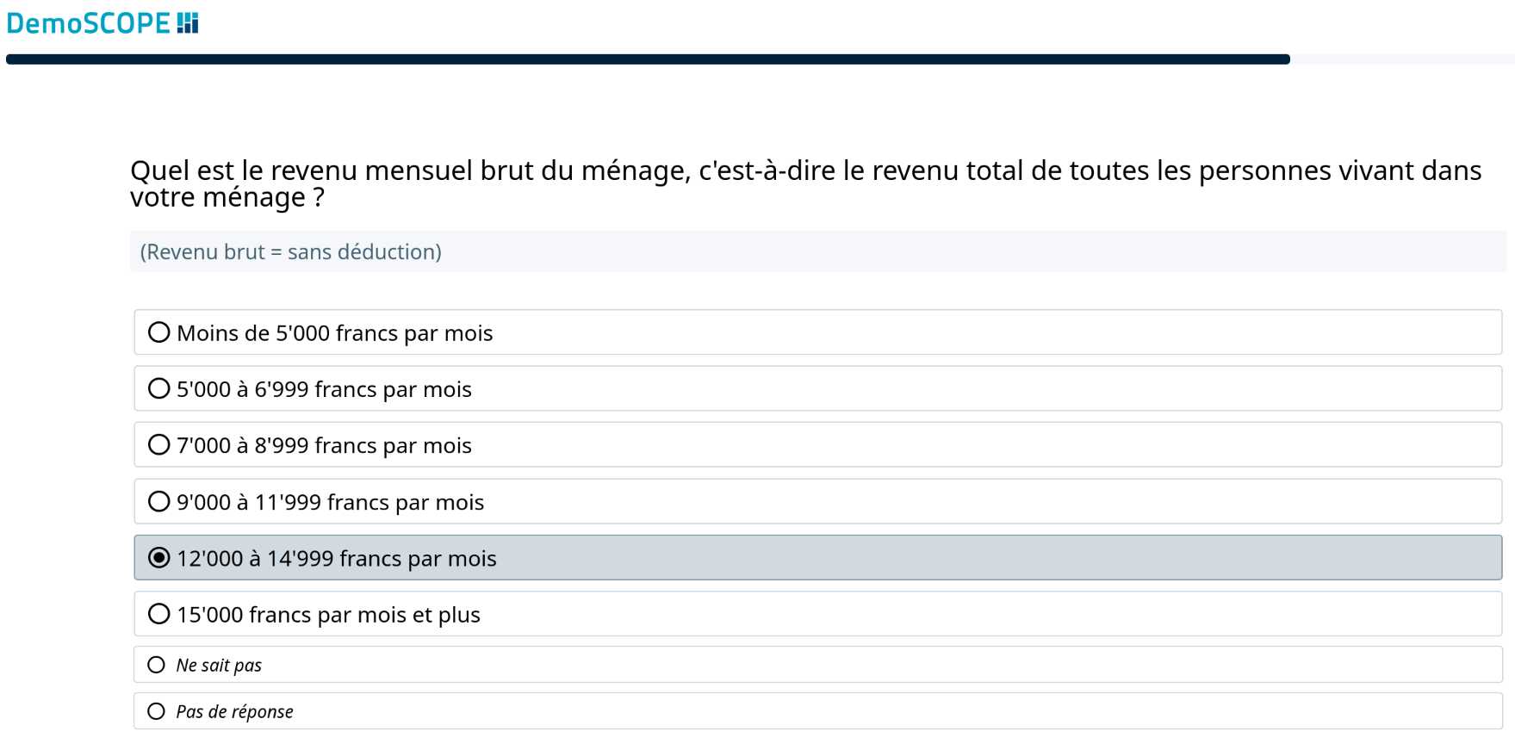
Task: Click the 'Moins de 5'000 francs par mois' label text
Action: coord(334,333)
